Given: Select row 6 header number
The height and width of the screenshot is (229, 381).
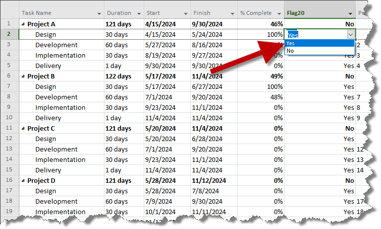Looking at the screenshot, I should click(9, 76).
